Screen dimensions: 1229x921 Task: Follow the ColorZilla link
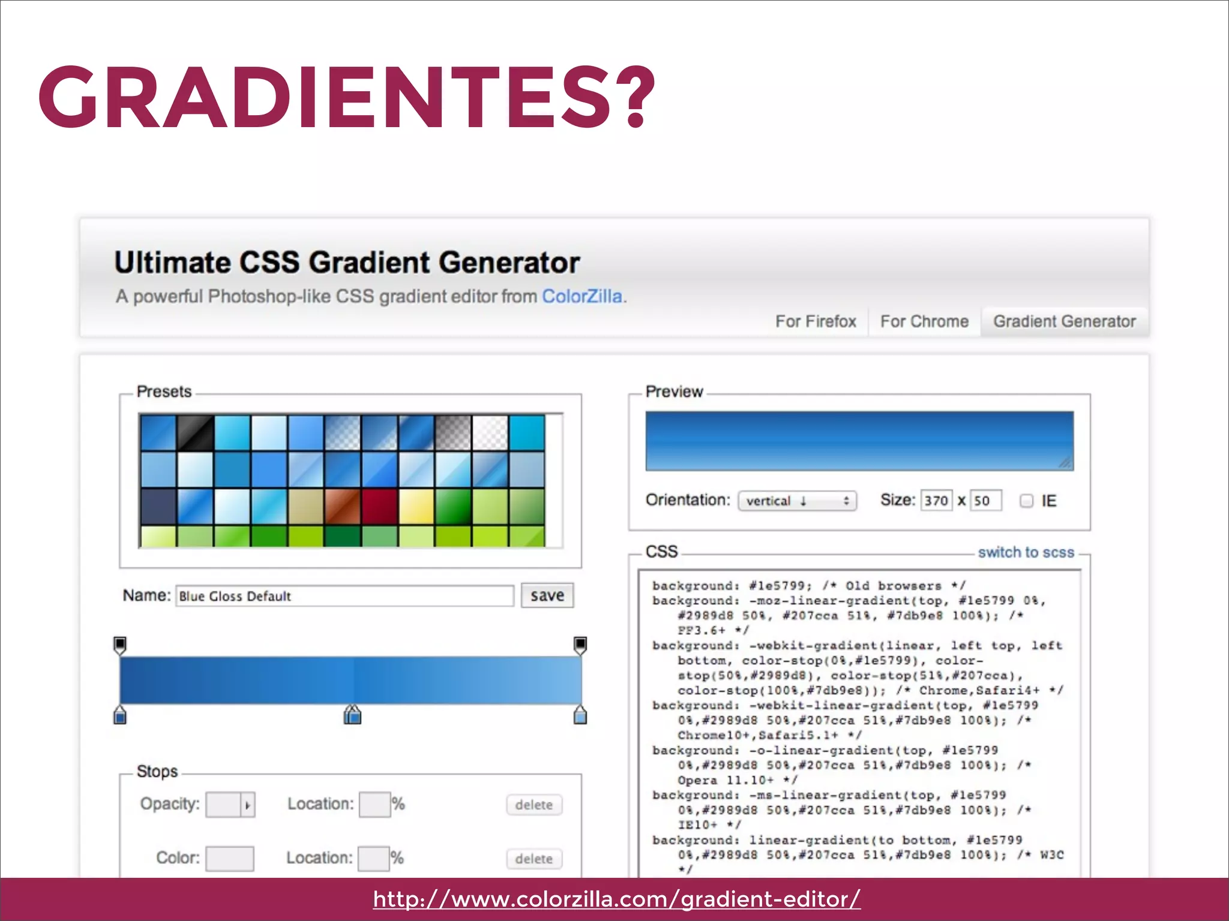582,296
